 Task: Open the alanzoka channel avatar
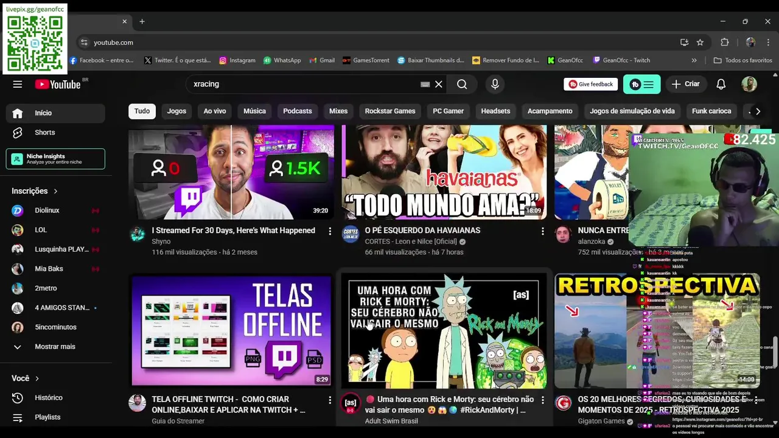click(x=564, y=234)
